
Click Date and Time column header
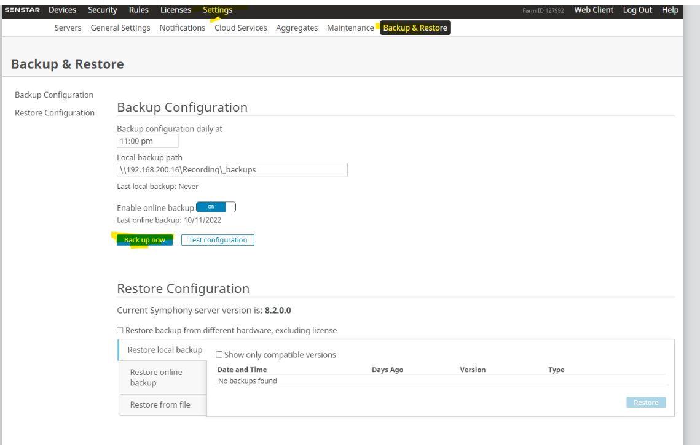(242, 370)
